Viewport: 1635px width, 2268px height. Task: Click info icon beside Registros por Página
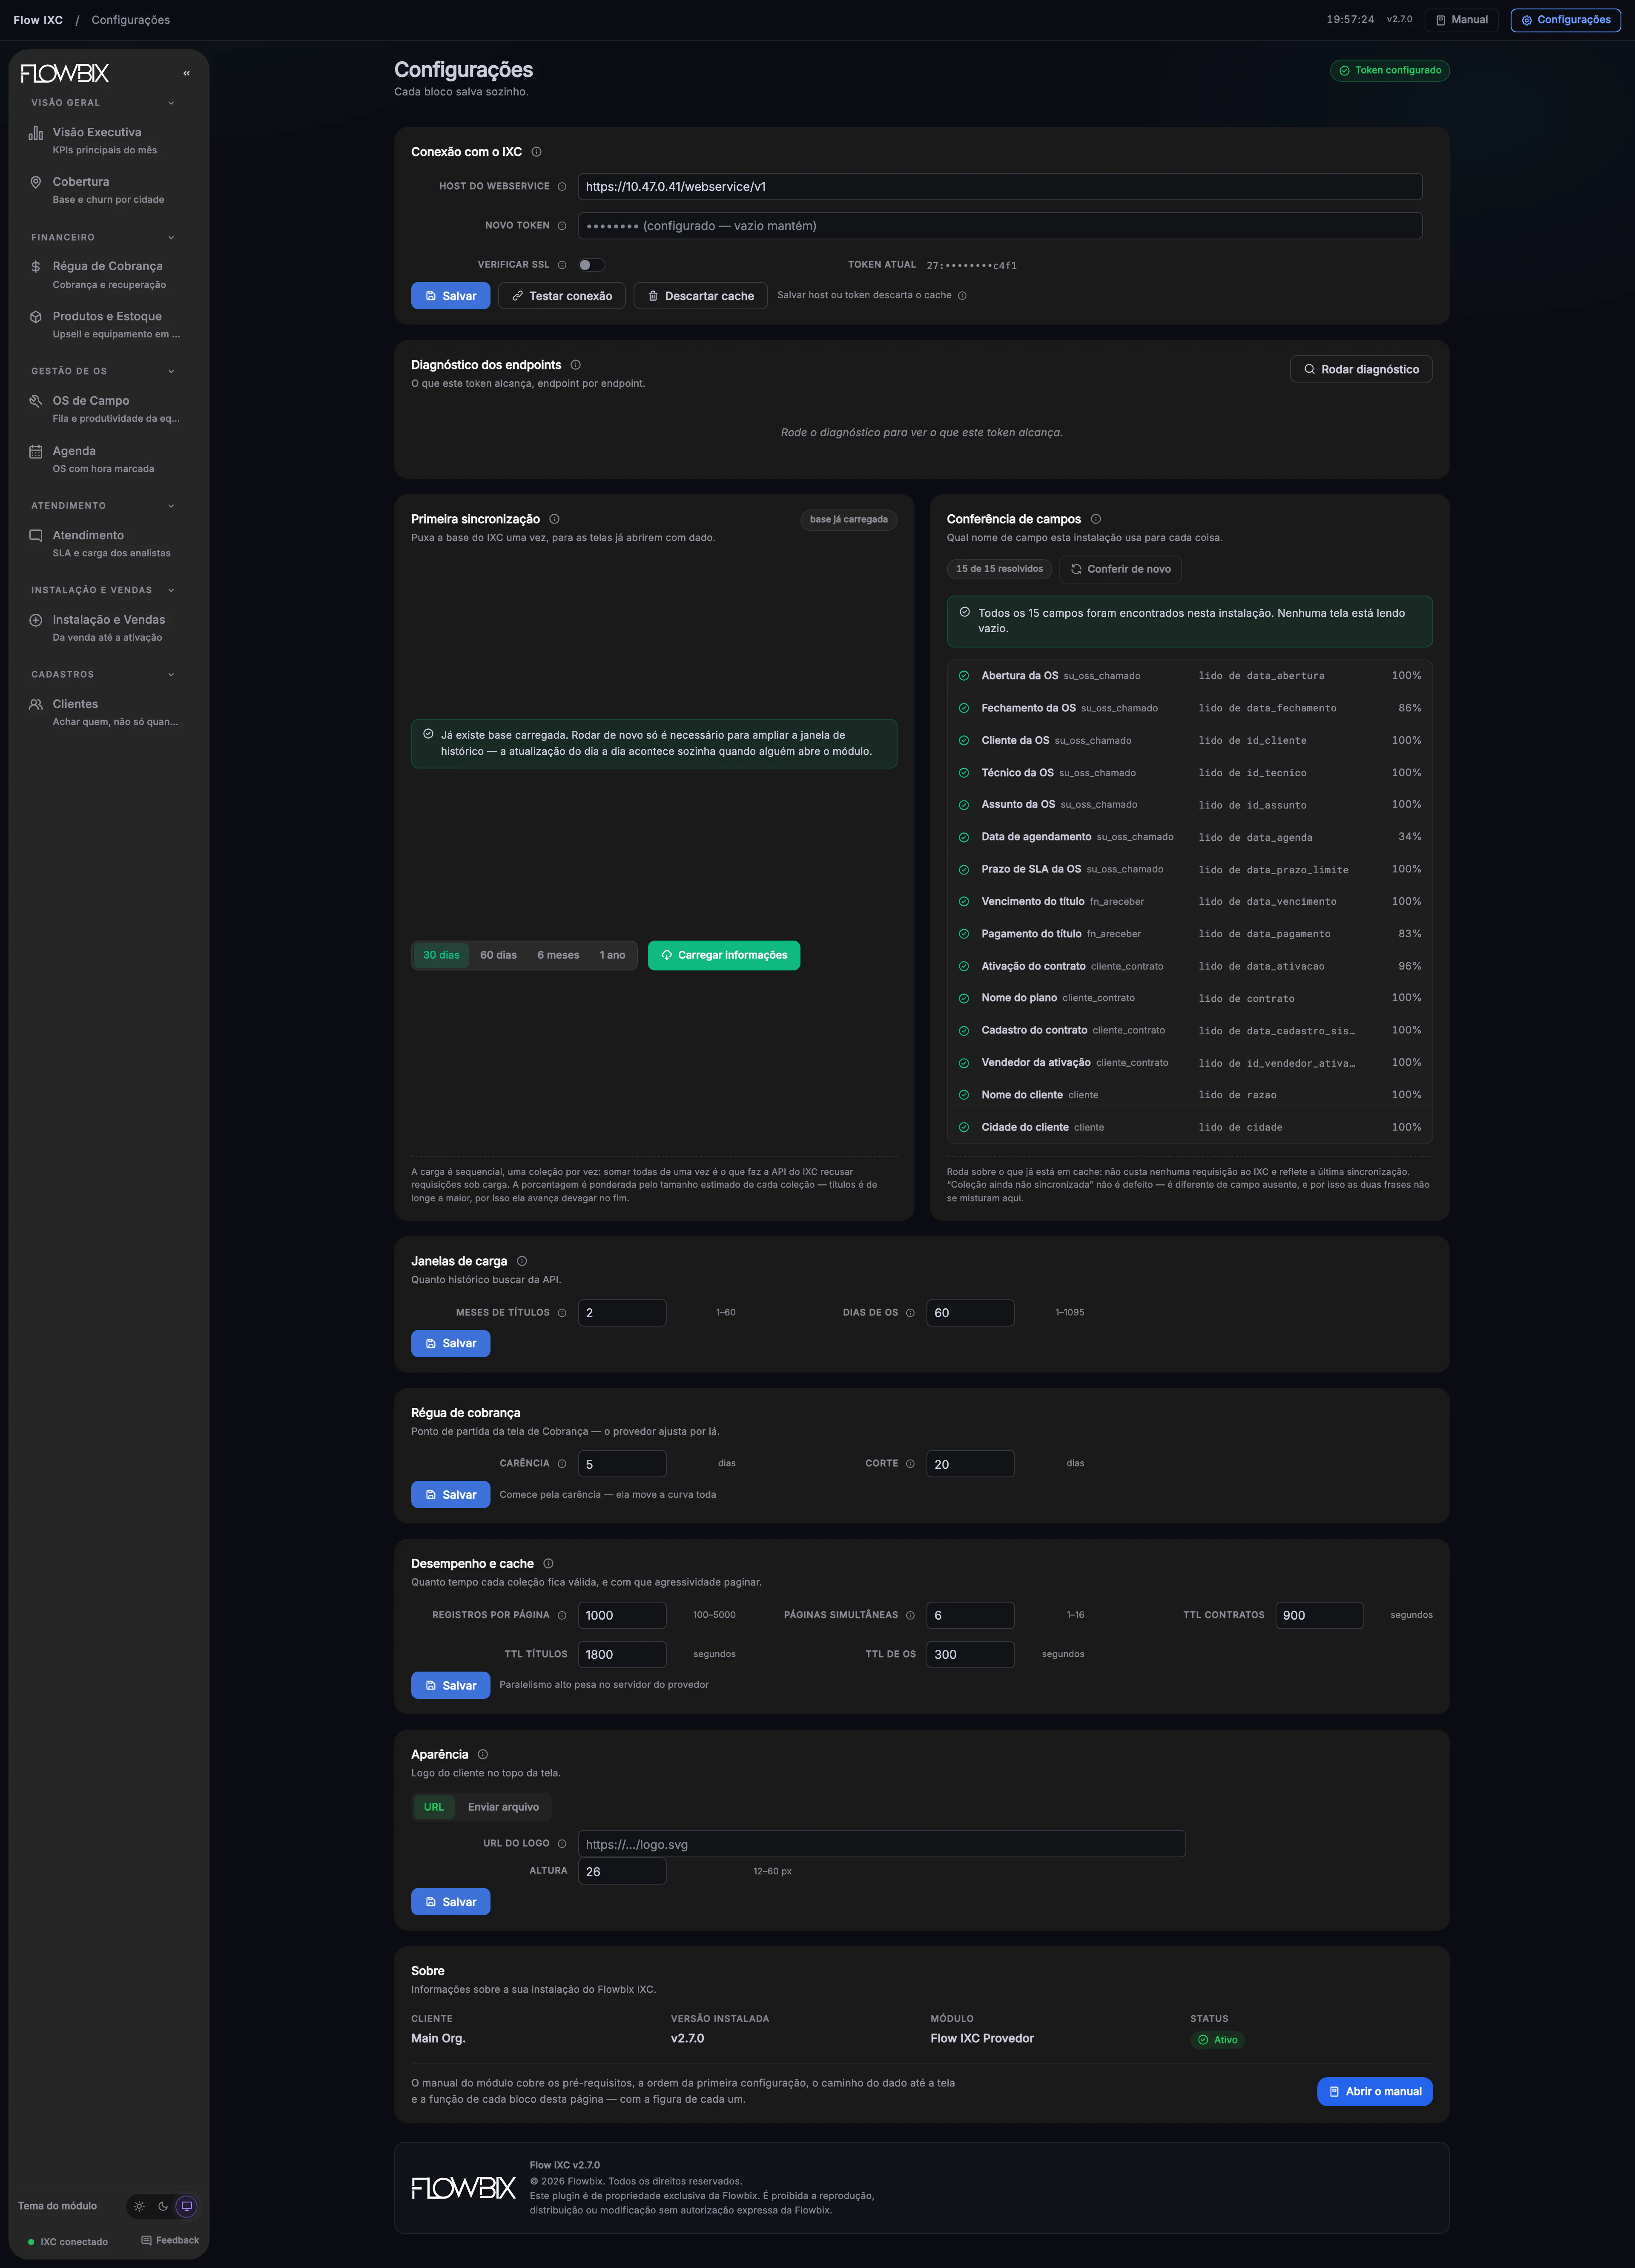tap(562, 1615)
